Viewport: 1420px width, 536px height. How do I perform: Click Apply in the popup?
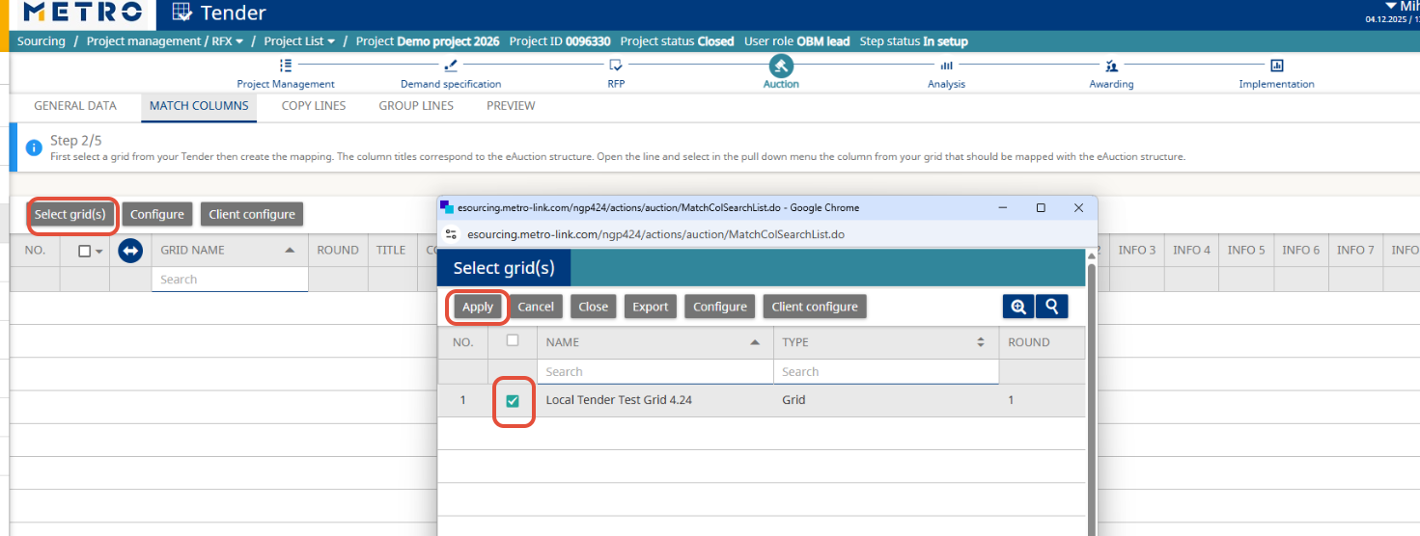478,307
